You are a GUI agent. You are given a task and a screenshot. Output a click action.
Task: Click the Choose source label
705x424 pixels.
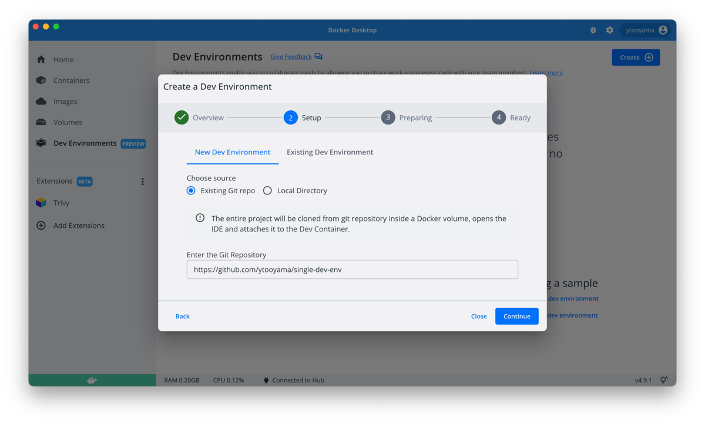[x=211, y=178]
